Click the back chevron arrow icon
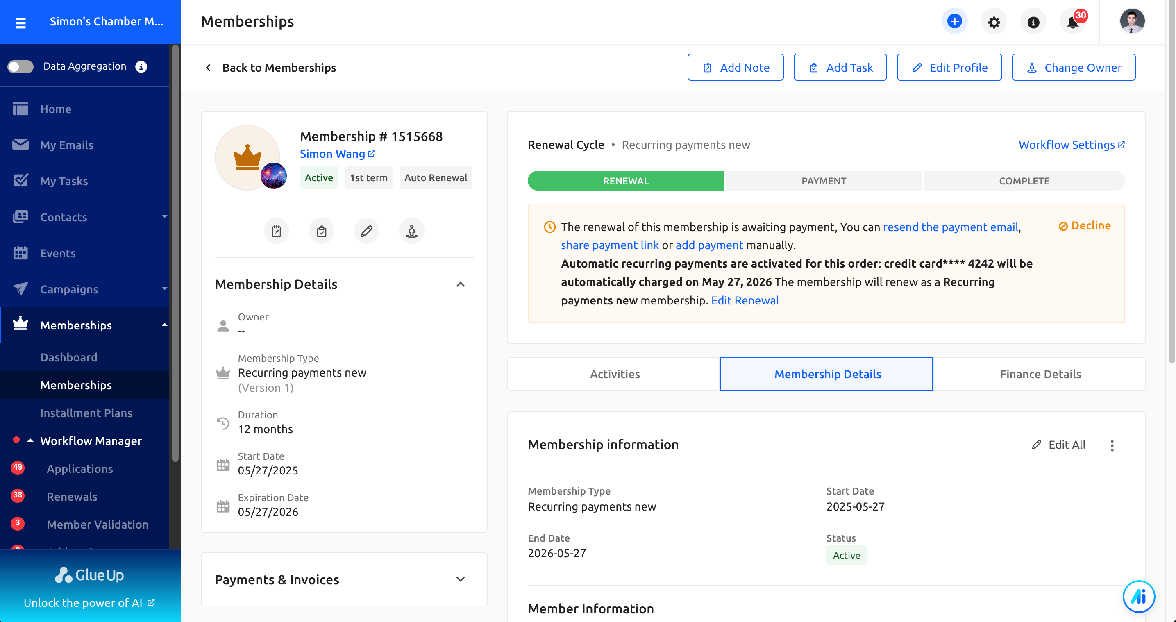The image size is (1176, 622). click(208, 68)
